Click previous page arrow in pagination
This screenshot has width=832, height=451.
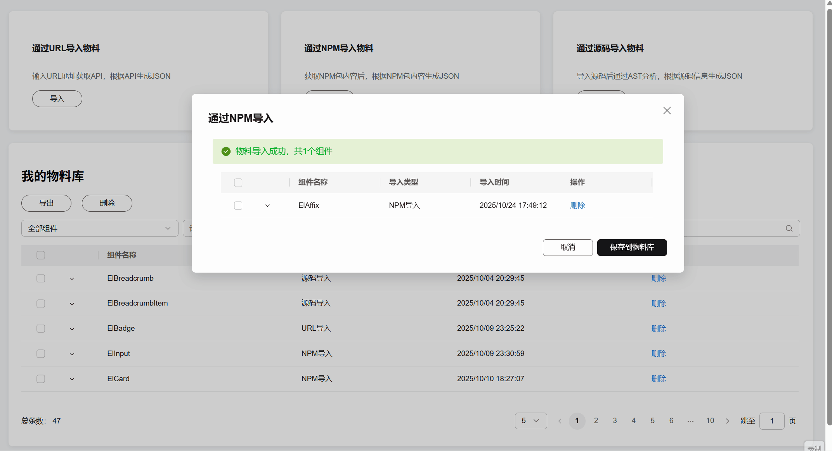[x=560, y=421]
